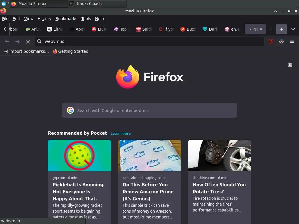Open the History menu
Image resolution: width=299 pixels, height=224 pixels.
pyautogui.click(x=44, y=19)
